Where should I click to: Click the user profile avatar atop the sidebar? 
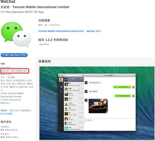point(61,80)
